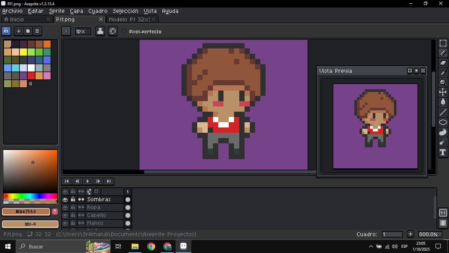Image resolution: width=449 pixels, height=253 pixels.
Task: Select the Paint Bucket tool
Action: tap(443, 102)
